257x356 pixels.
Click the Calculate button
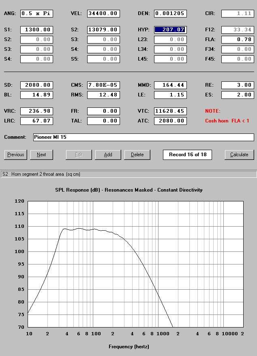pos(239,155)
